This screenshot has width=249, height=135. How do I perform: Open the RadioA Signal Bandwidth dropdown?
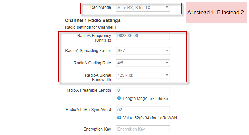pyautogui.click(x=143, y=75)
